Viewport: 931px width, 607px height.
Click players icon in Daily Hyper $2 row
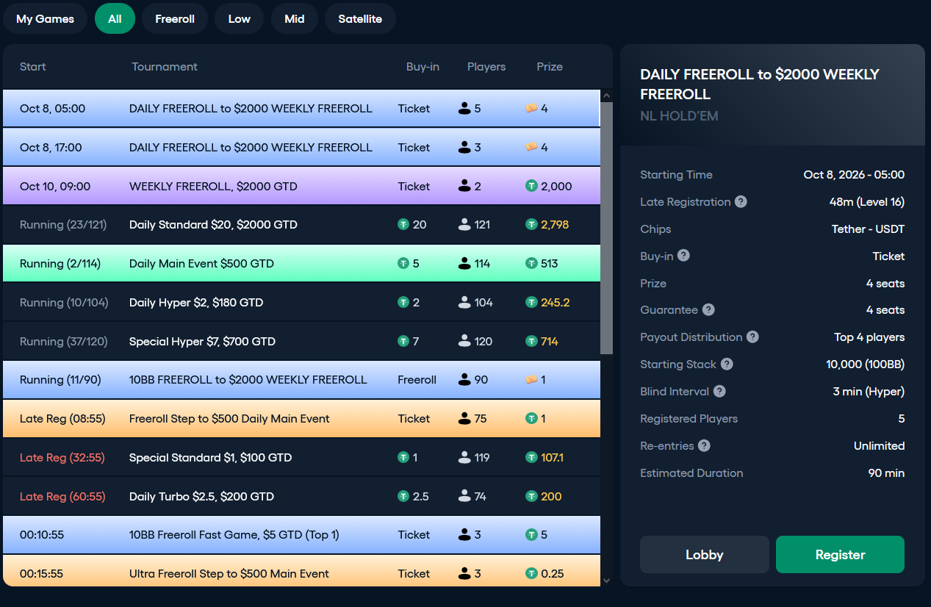pyautogui.click(x=464, y=303)
